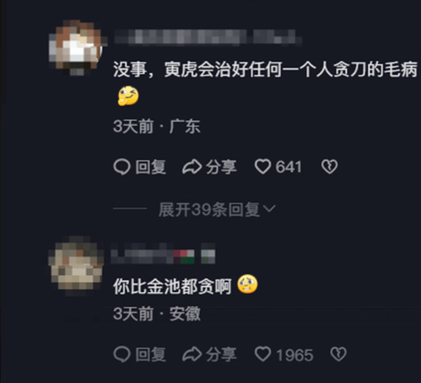Click the teary emoji after 你比金池都贪啊
This screenshot has height=383, width=421.
[247, 284]
